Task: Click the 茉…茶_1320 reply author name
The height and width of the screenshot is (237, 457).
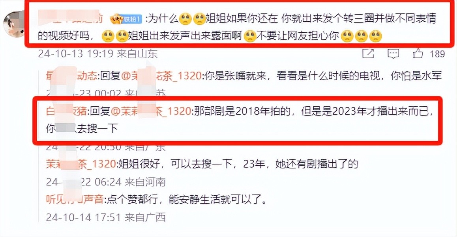Action: coord(81,164)
